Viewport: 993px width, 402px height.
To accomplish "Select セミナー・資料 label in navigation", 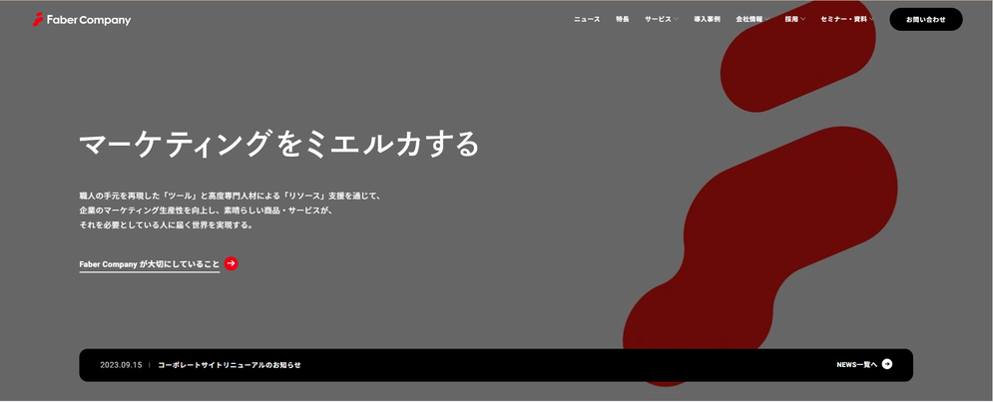I will click(843, 19).
